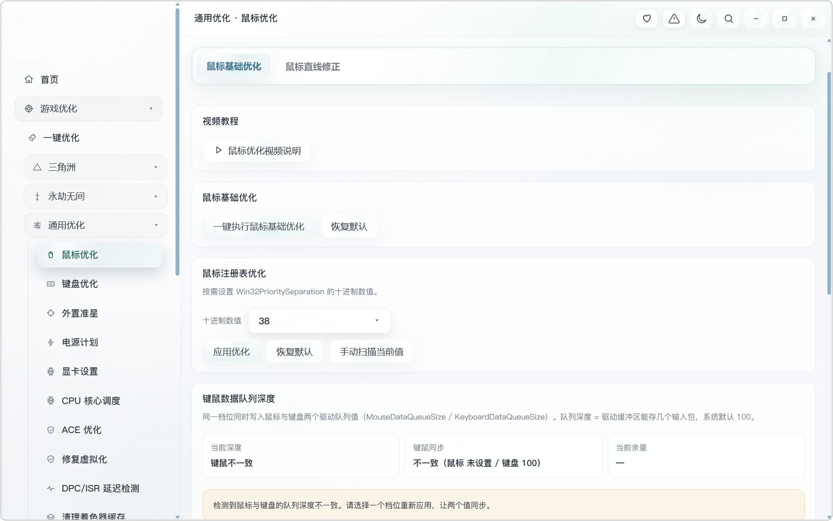This screenshot has height=521, width=833.
Task: Click the keyboard icon beside 键盘优化
Action: (51, 284)
